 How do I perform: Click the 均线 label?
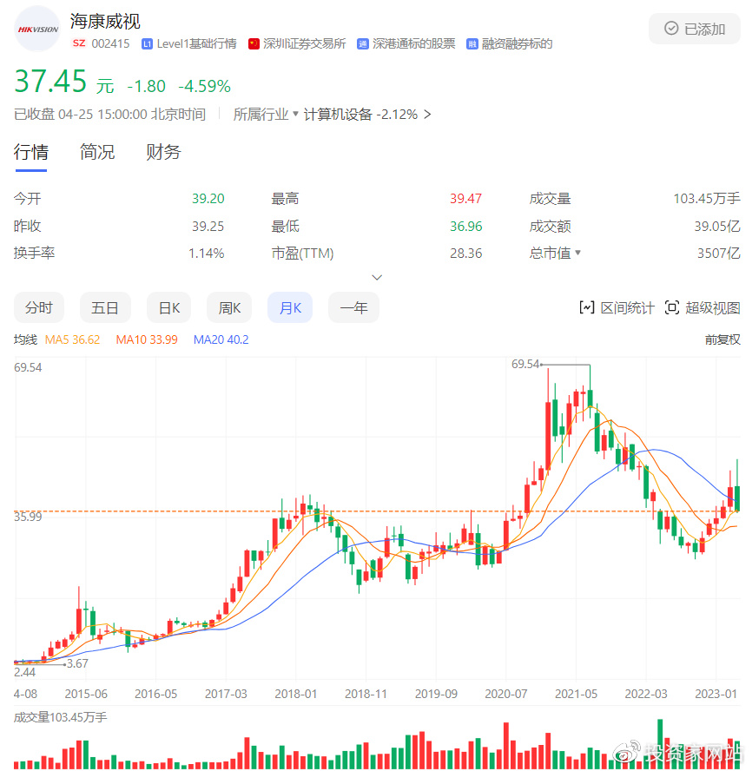(x=25, y=339)
